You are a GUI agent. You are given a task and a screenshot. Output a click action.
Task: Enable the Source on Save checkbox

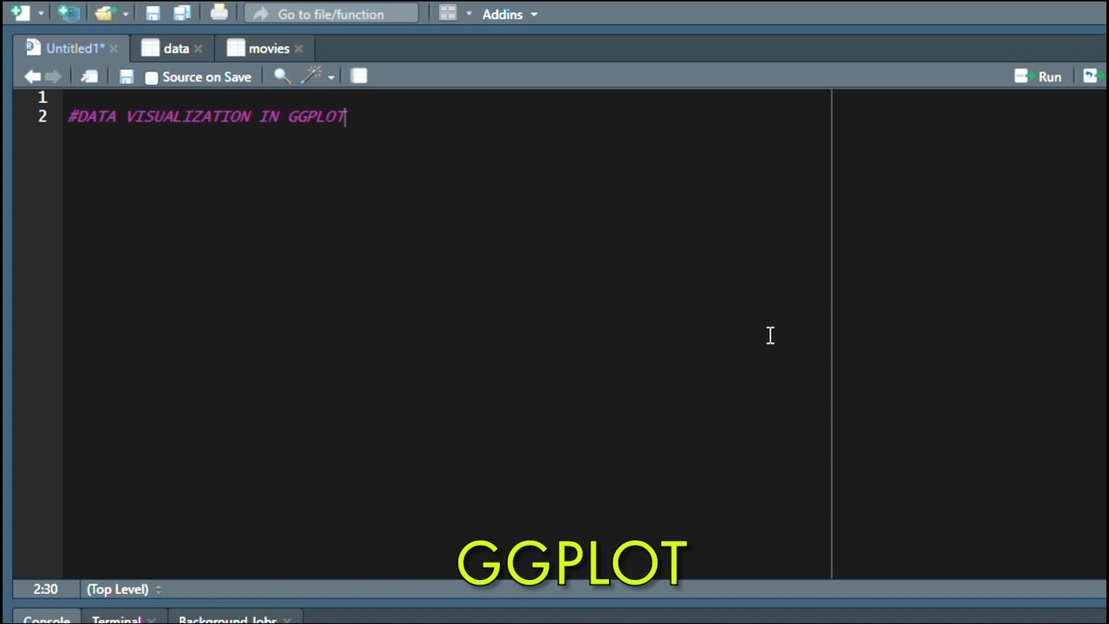pos(152,77)
